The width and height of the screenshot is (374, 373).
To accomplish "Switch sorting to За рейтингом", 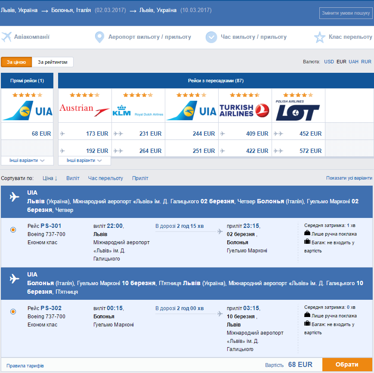I will pyautogui.click(x=53, y=62).
